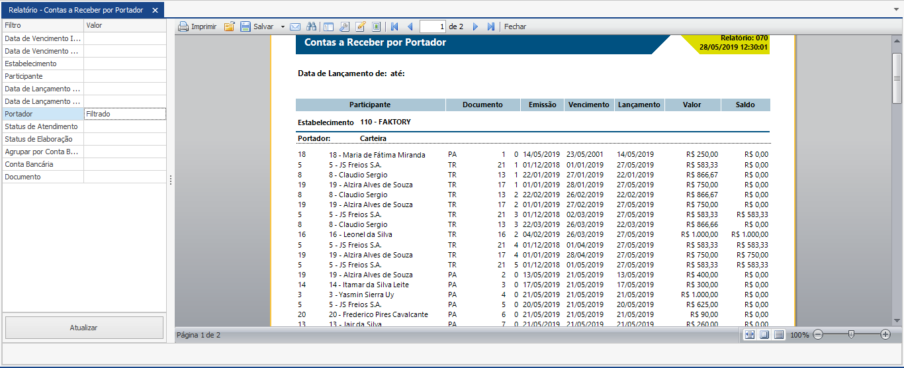Image resolution: width=904 pixels, height=368 pixels.
Task: Click the Salvar floppy disk button
Action: [246, 26]
